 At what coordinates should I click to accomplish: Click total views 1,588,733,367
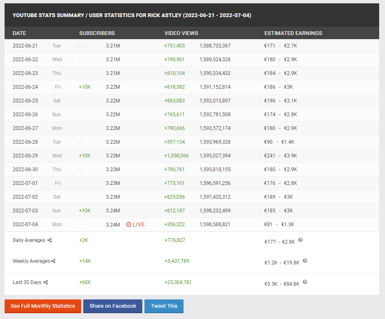215,46
